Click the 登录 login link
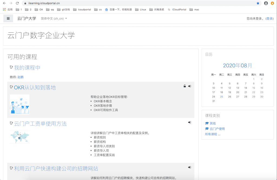 [x=270, y=19]
